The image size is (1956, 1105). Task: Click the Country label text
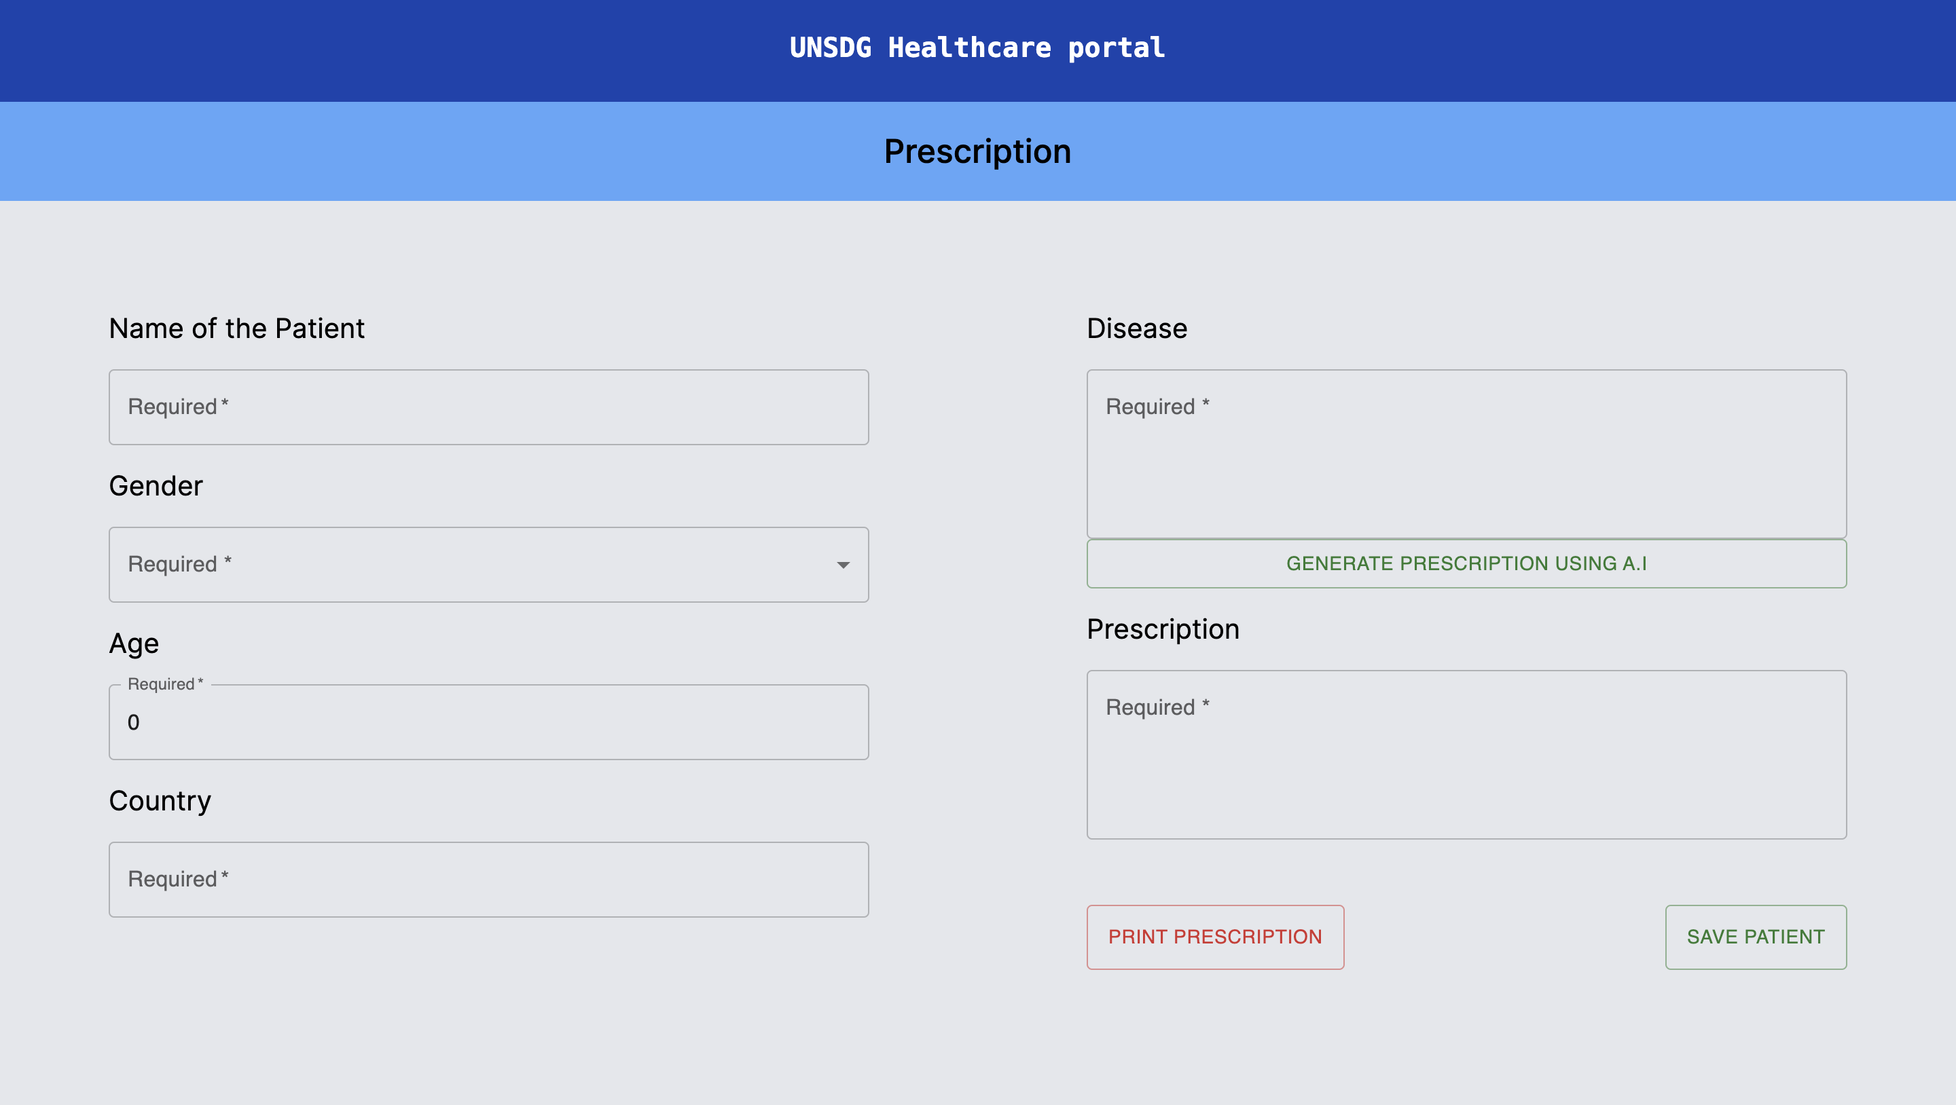pyautogui.click(x=160, y=800)
